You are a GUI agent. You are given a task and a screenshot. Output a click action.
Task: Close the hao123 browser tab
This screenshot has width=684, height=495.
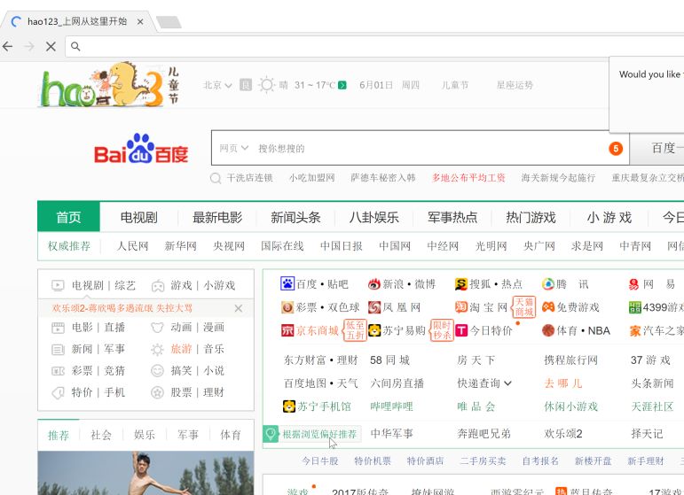coord(140,21)
